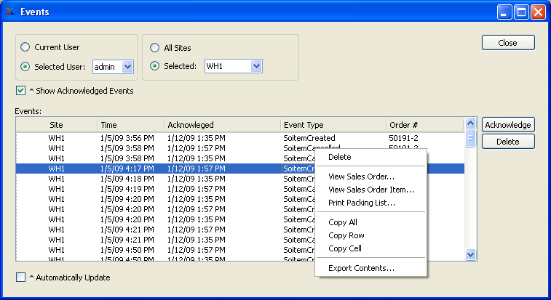The width and height of the screenshot is (551, 300).
Task: Click Print Packing List... menu item
Action: point(362,203)
